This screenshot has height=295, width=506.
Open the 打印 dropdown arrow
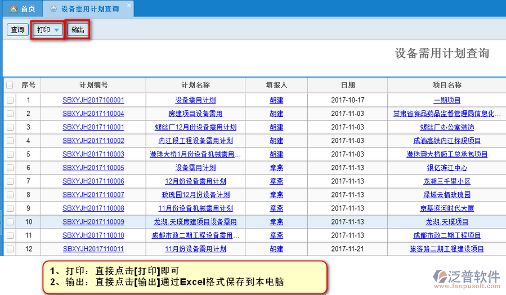[57, 30]
